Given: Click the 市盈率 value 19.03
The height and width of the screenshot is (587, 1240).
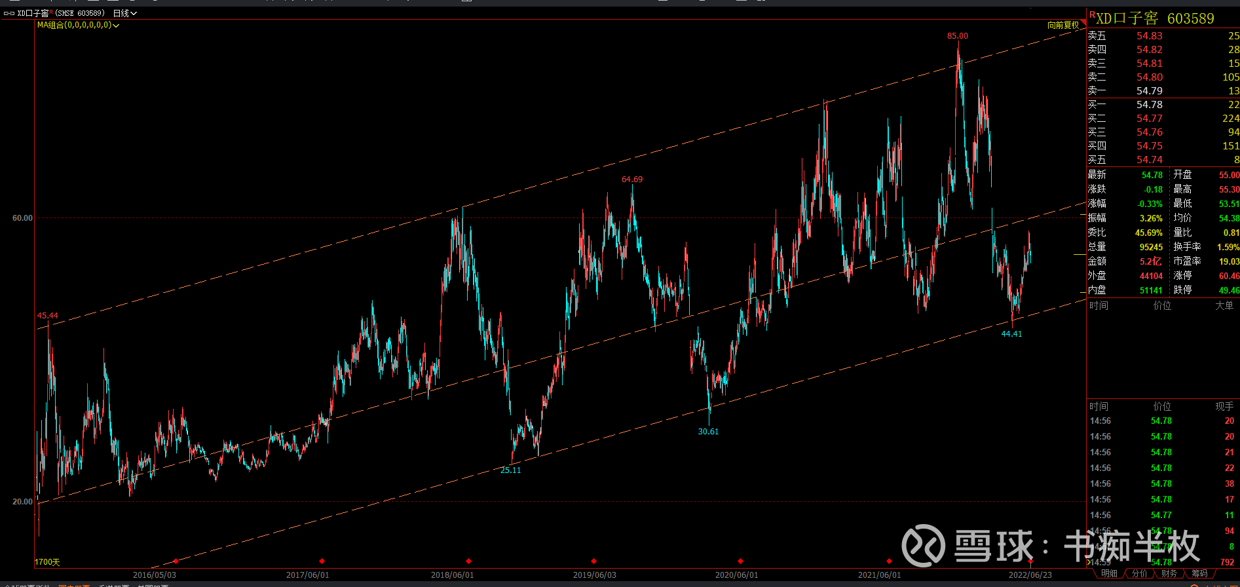Looking at the screenshot, I should tap(1229, 261).
